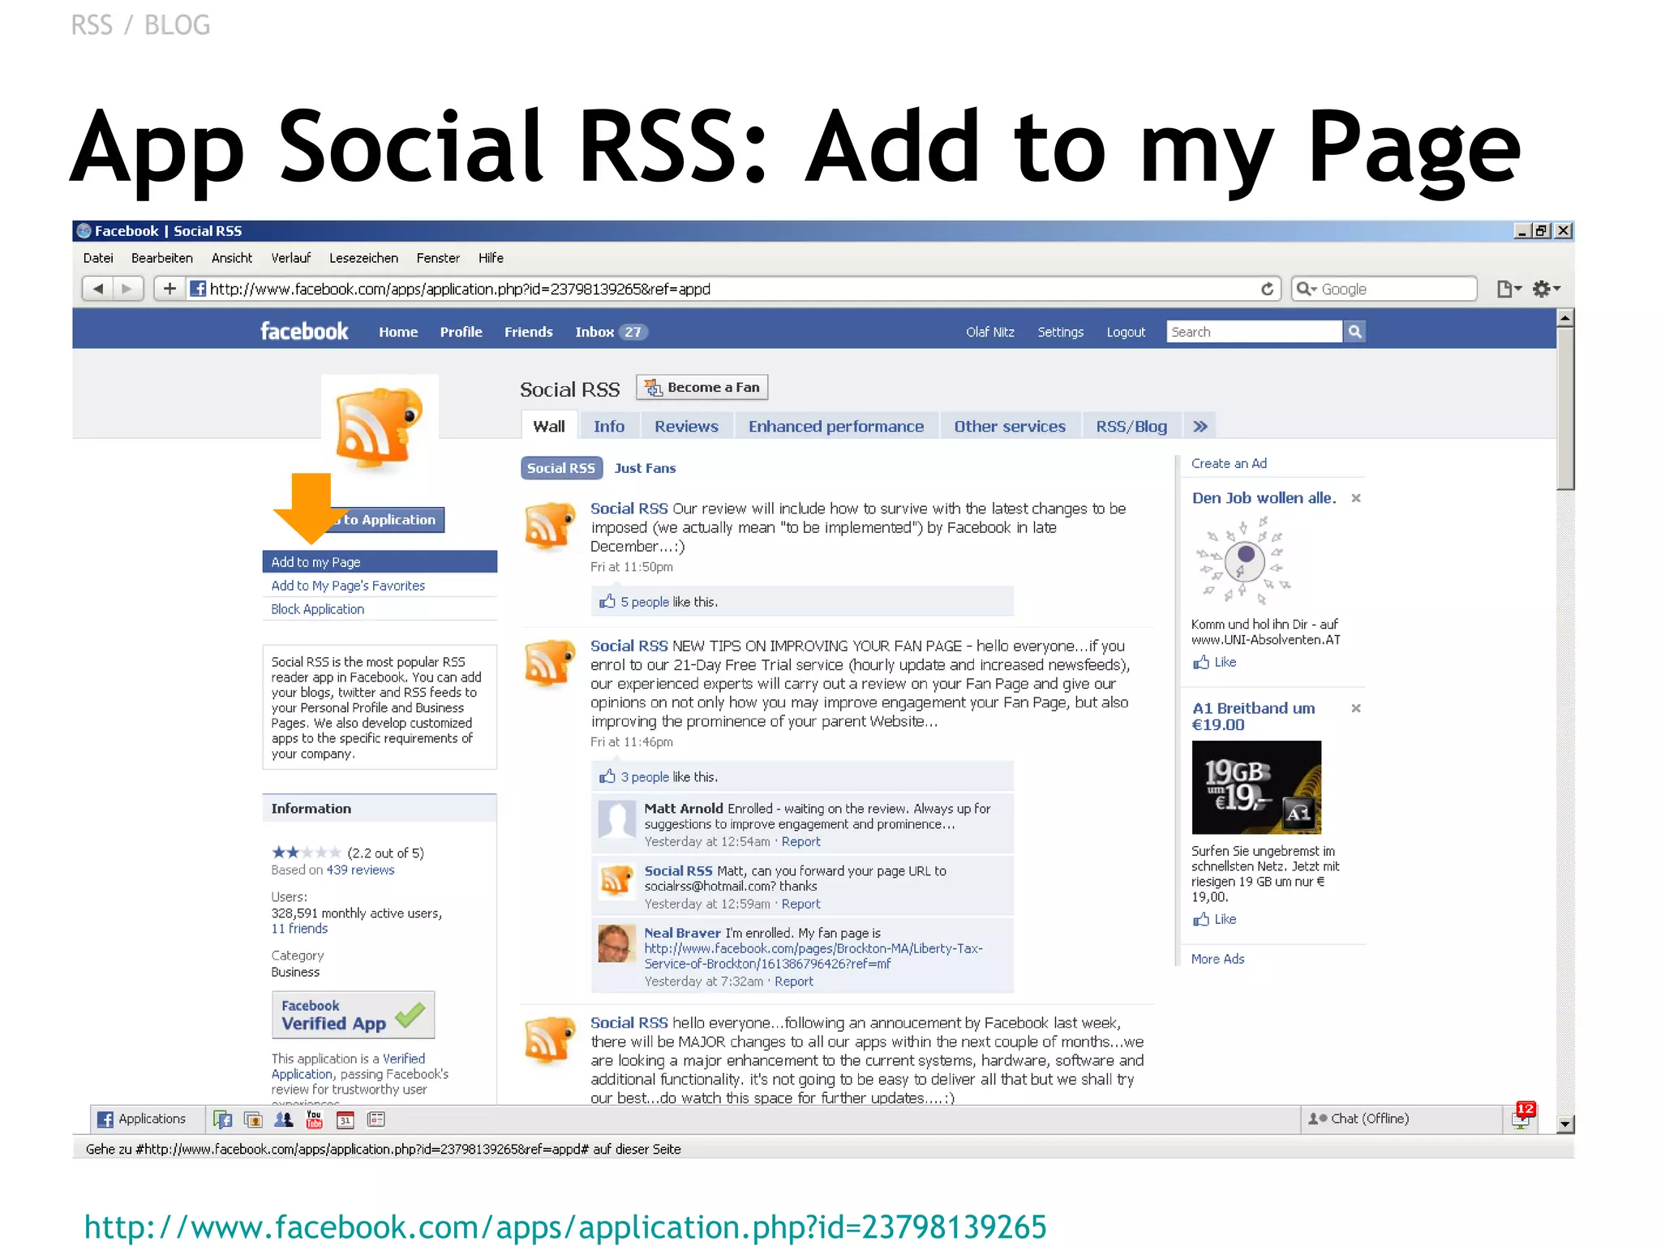Select the Just Fans wall filter
This screenshot has width=1661, height=1246.
(x=645, y=468)
